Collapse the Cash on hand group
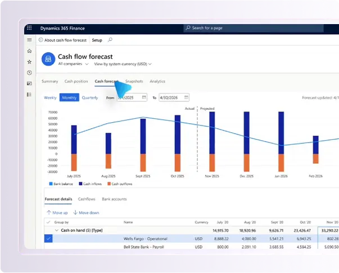The image size is (339, 273). click(x=56, y=230)
